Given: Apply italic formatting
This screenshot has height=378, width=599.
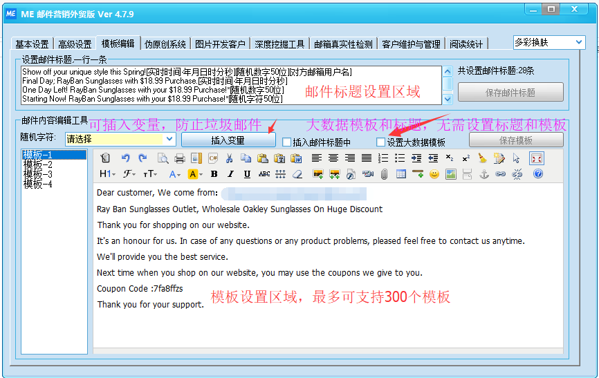Looking at the screenshot, I should coord(230,174).
